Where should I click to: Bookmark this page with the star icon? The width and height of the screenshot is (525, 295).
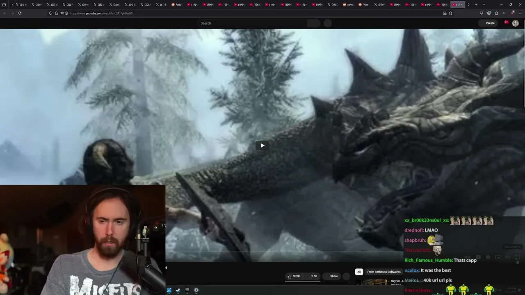coord(450,13)
